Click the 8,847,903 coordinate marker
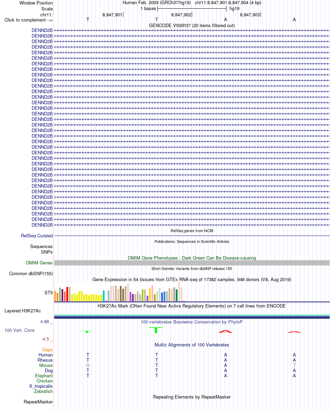Screen dimensions: 330x410 [250, 15]
